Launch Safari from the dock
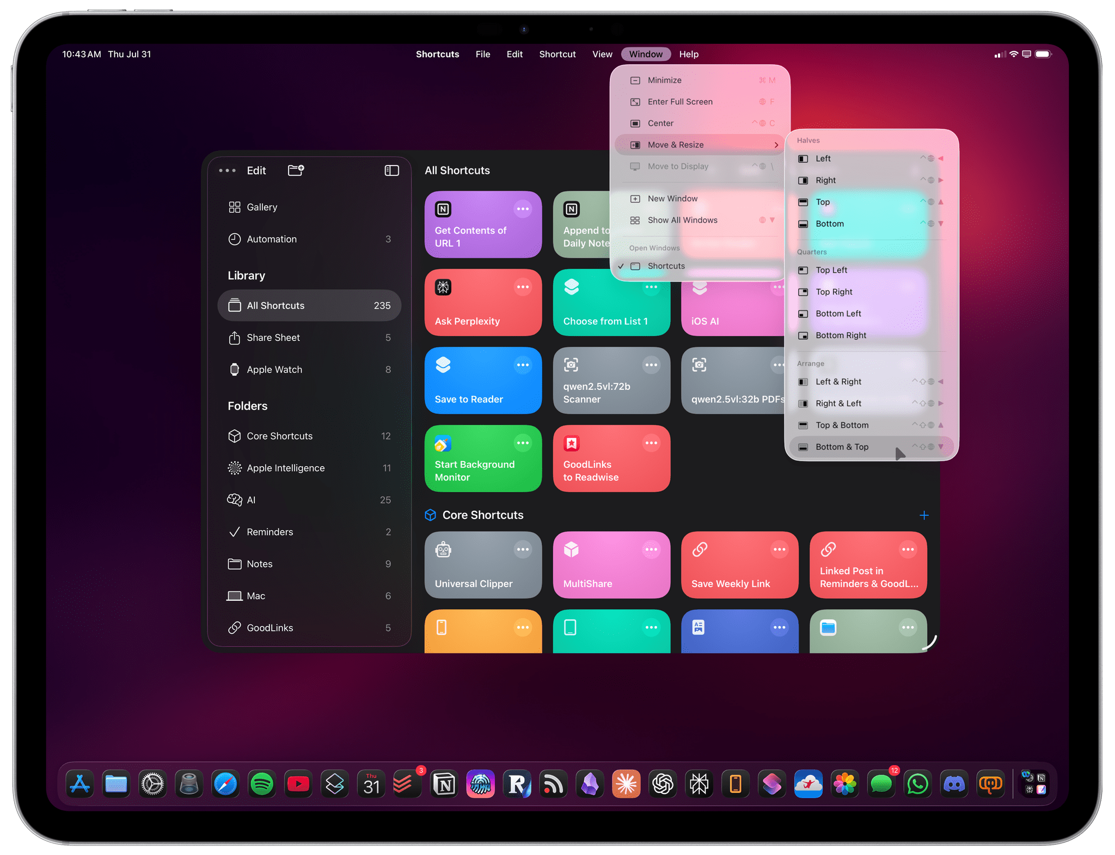 click(225, 785)
